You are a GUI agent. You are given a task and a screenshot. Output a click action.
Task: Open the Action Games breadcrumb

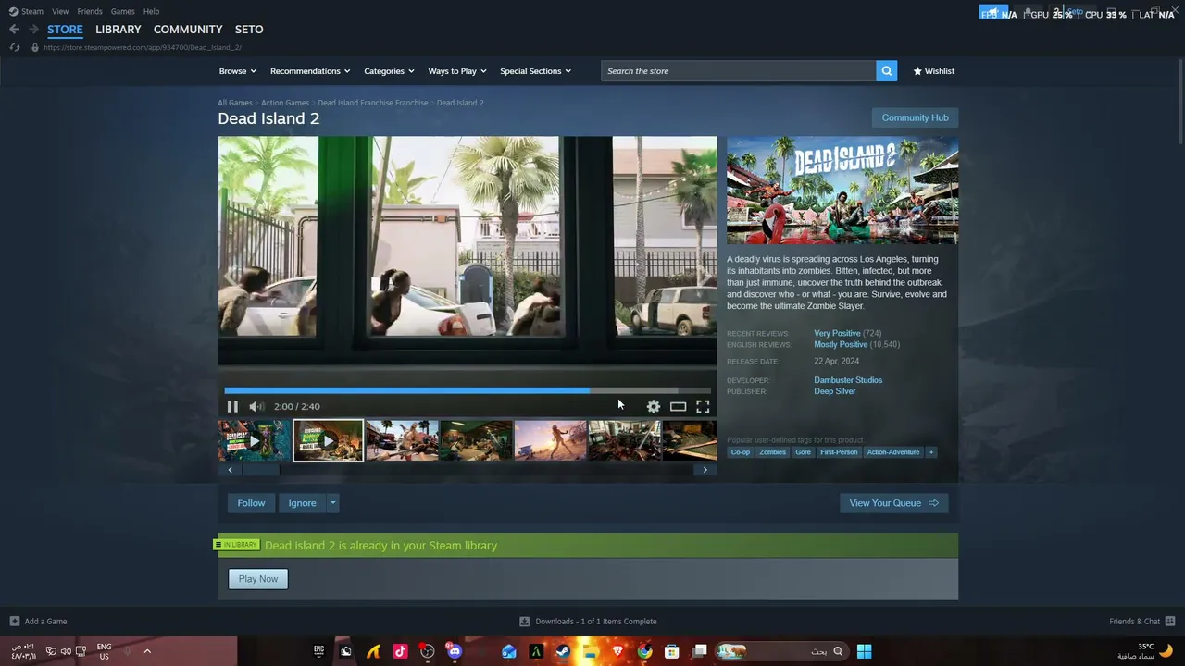click(285, 103)
